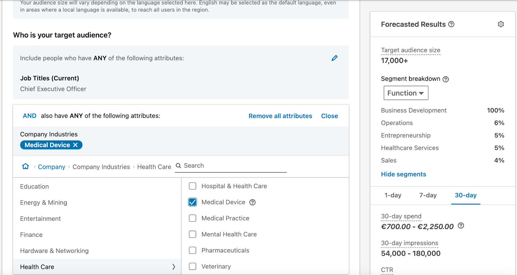Click the help icon beside 30-day spend amount
The height and width of the screenshot is (275, 517).
pyautogui.click(x=461, y=226)
